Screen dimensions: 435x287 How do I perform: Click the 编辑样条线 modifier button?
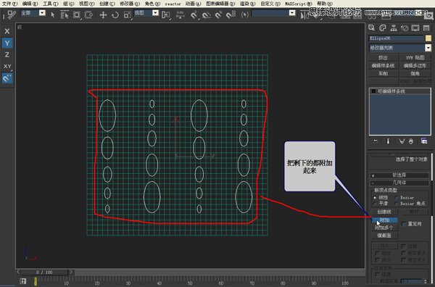383,66
